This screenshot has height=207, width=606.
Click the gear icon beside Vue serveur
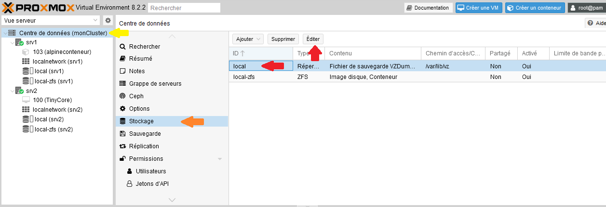(x=108, y=21)
